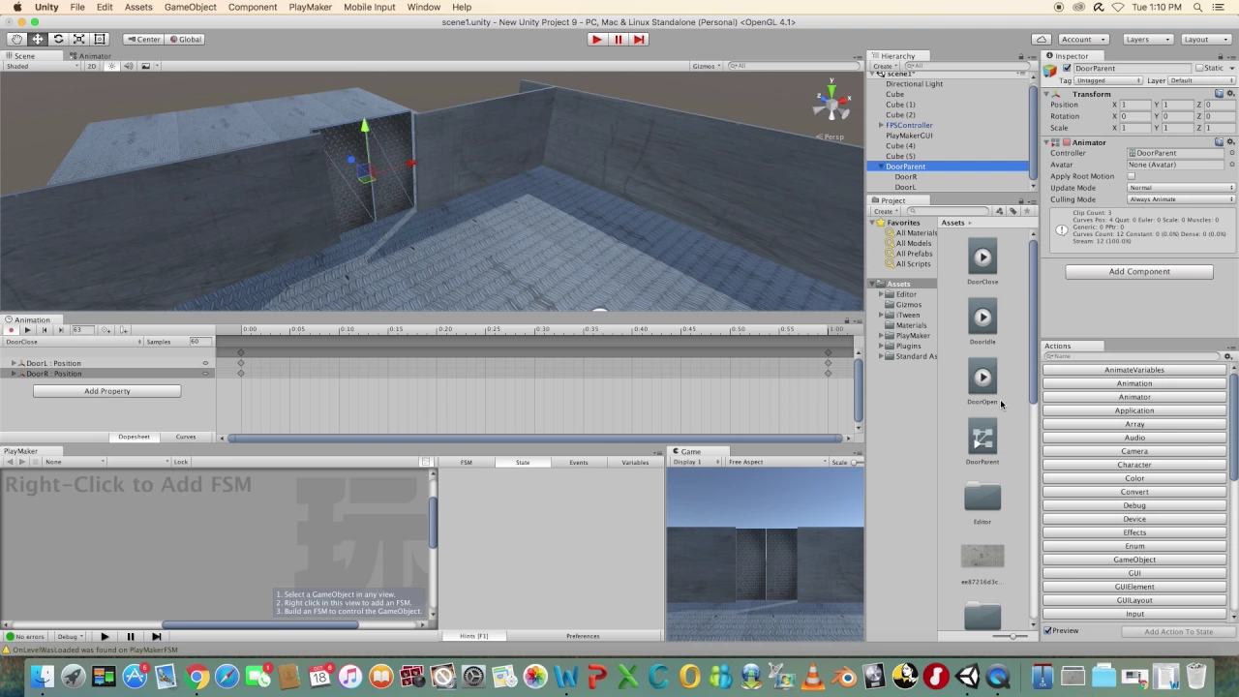This screenshot has width=1239, height=697.
Task: Click the Samples value field
Action: (199, 342)
